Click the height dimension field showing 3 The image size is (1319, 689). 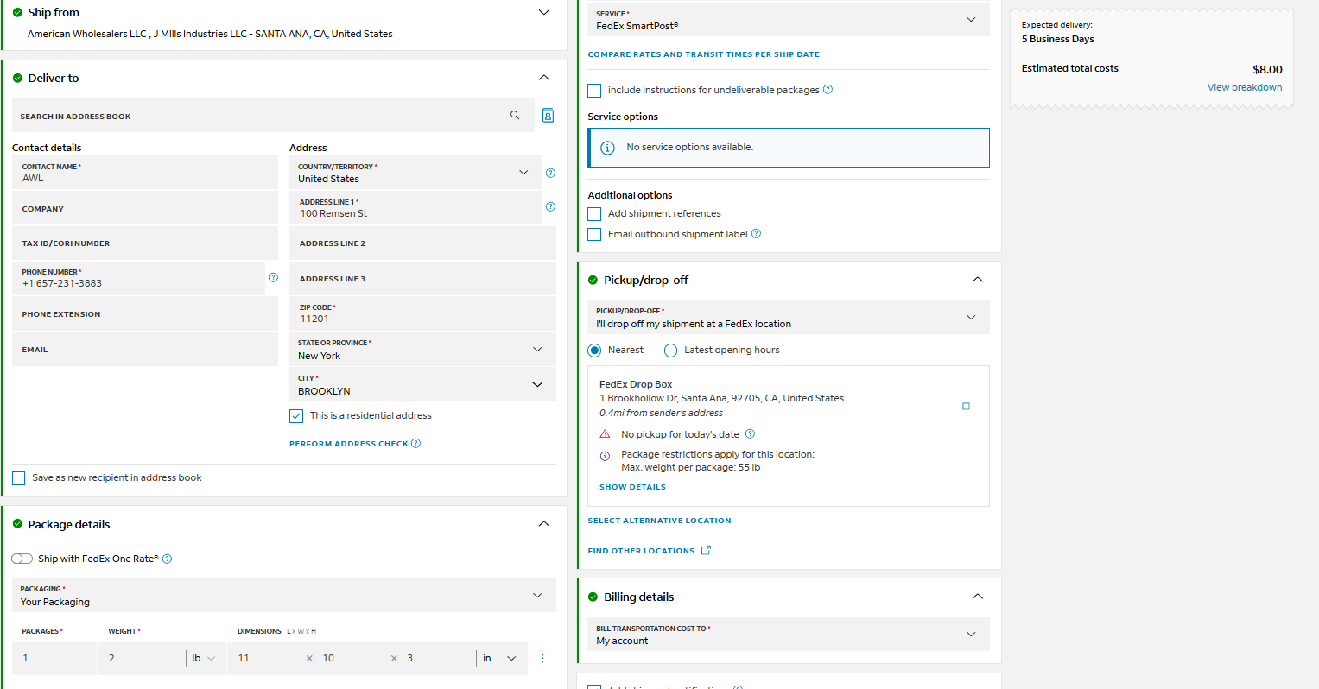[436, 658]
